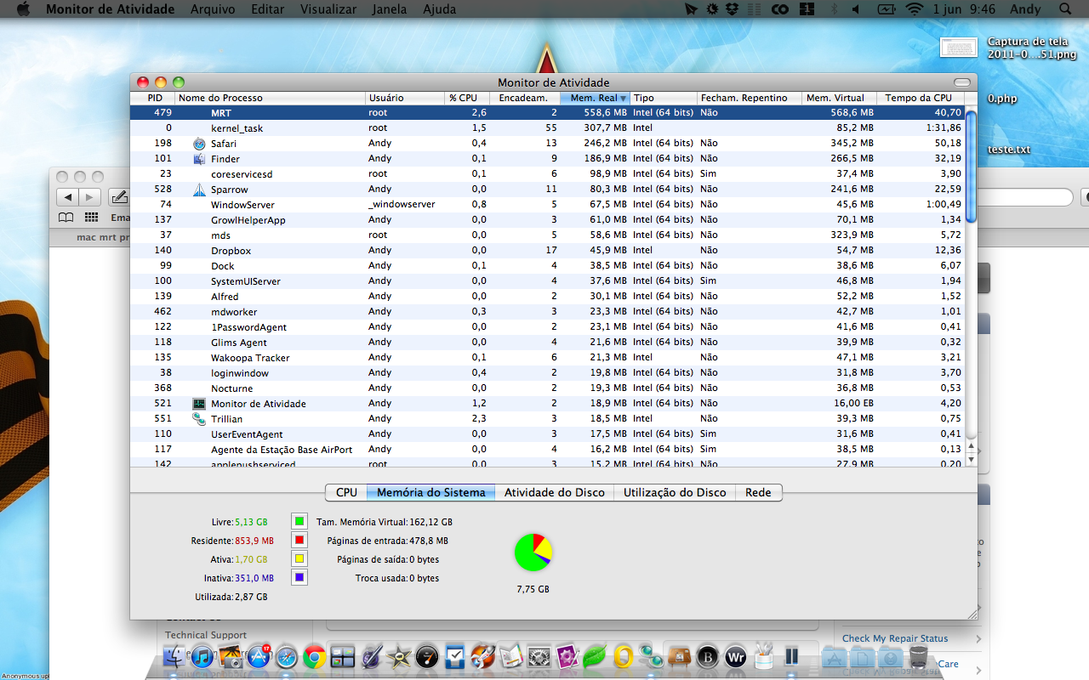Click the Back arrow in the background Safari window

(x=67, y=197)
